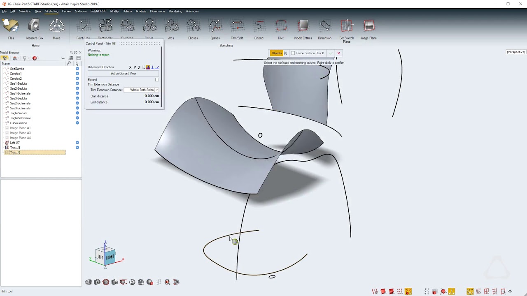Set reference direction to Z axis
527x296 pixels.
(x=139, y=67)
